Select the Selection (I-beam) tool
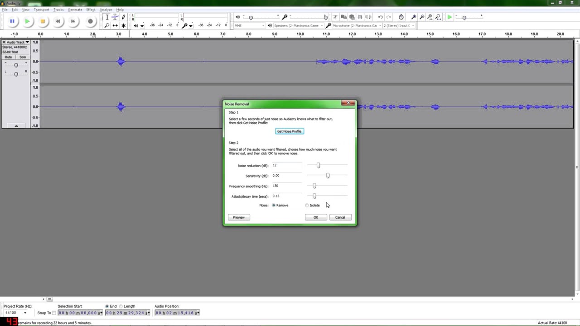Image resolution: width=580 pixels, height=326 pixels. click(107, 17)
